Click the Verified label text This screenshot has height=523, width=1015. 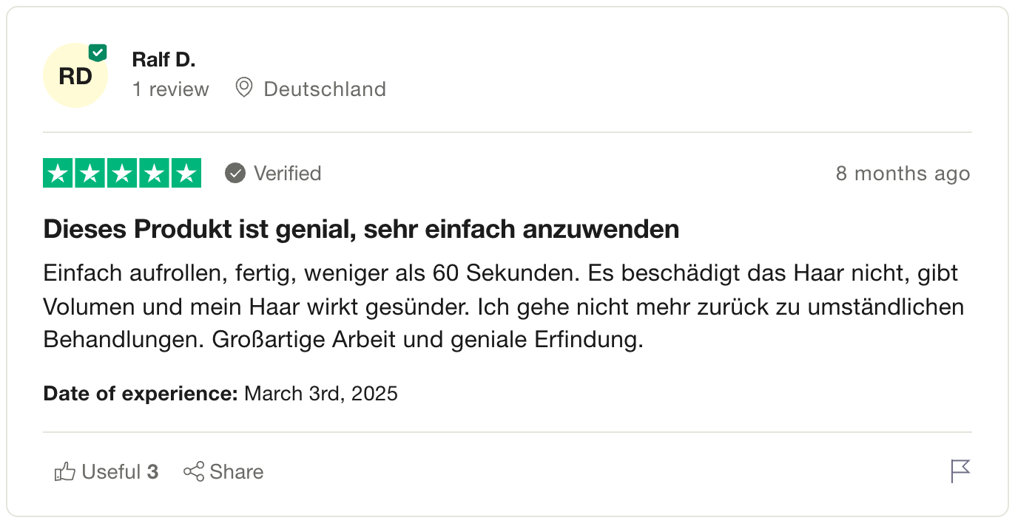(287, 174)
